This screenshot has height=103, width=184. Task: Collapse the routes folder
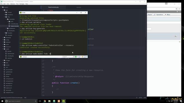[x=3, y=49]
